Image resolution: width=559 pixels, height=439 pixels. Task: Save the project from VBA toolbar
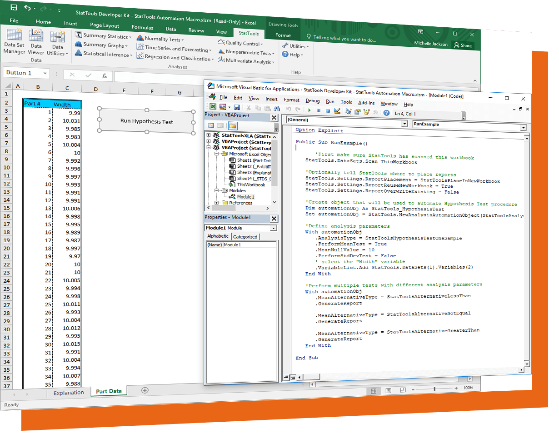tap(237, 108)
